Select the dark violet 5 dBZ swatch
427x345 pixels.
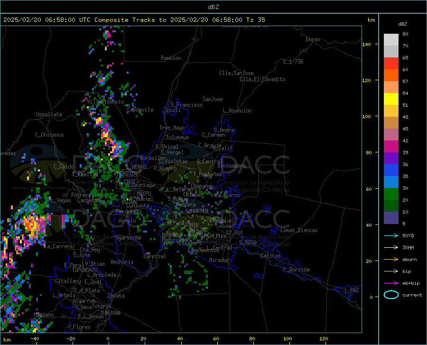point(391,218)
